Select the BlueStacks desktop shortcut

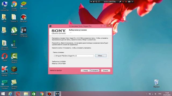click(24, 5)
